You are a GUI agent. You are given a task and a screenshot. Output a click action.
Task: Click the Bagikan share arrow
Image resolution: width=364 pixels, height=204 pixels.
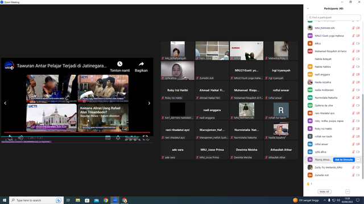coord(141,64)
